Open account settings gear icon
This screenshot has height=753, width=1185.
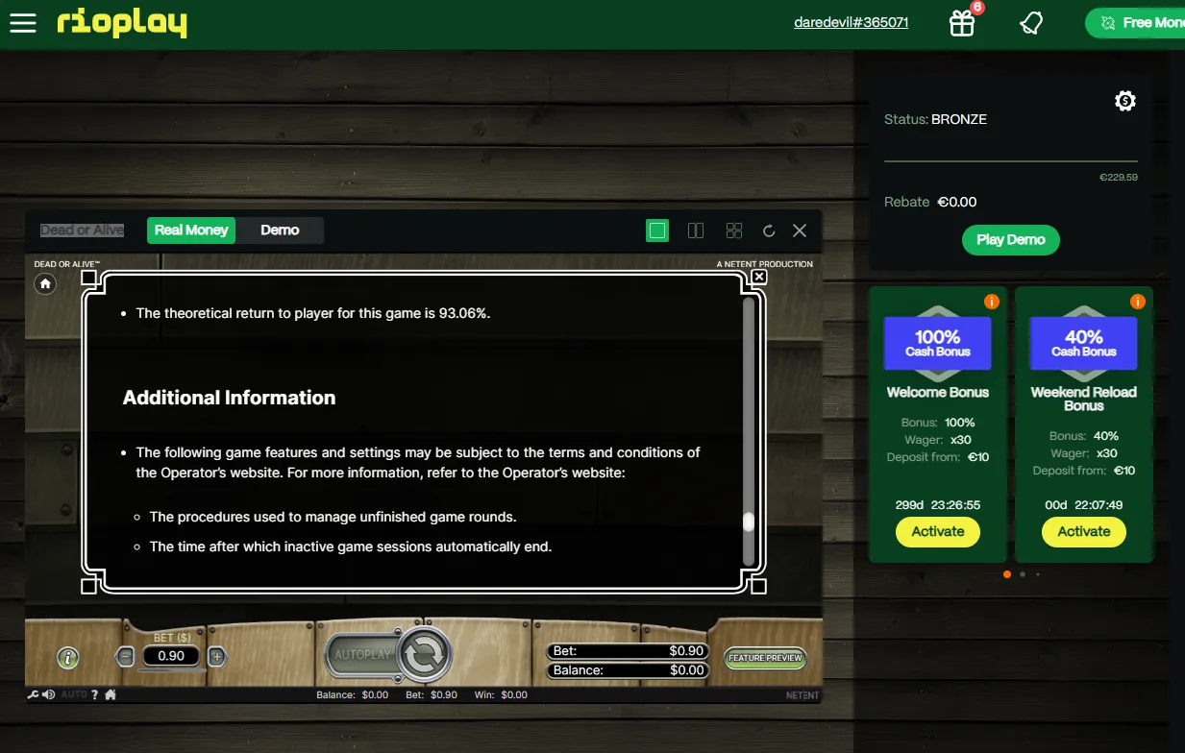1125,101
